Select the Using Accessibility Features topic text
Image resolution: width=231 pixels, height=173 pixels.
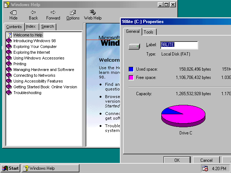pos(38,81)
